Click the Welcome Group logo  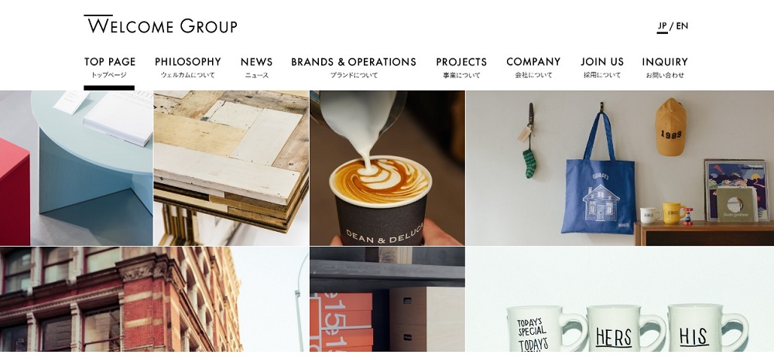pos(160,25)
